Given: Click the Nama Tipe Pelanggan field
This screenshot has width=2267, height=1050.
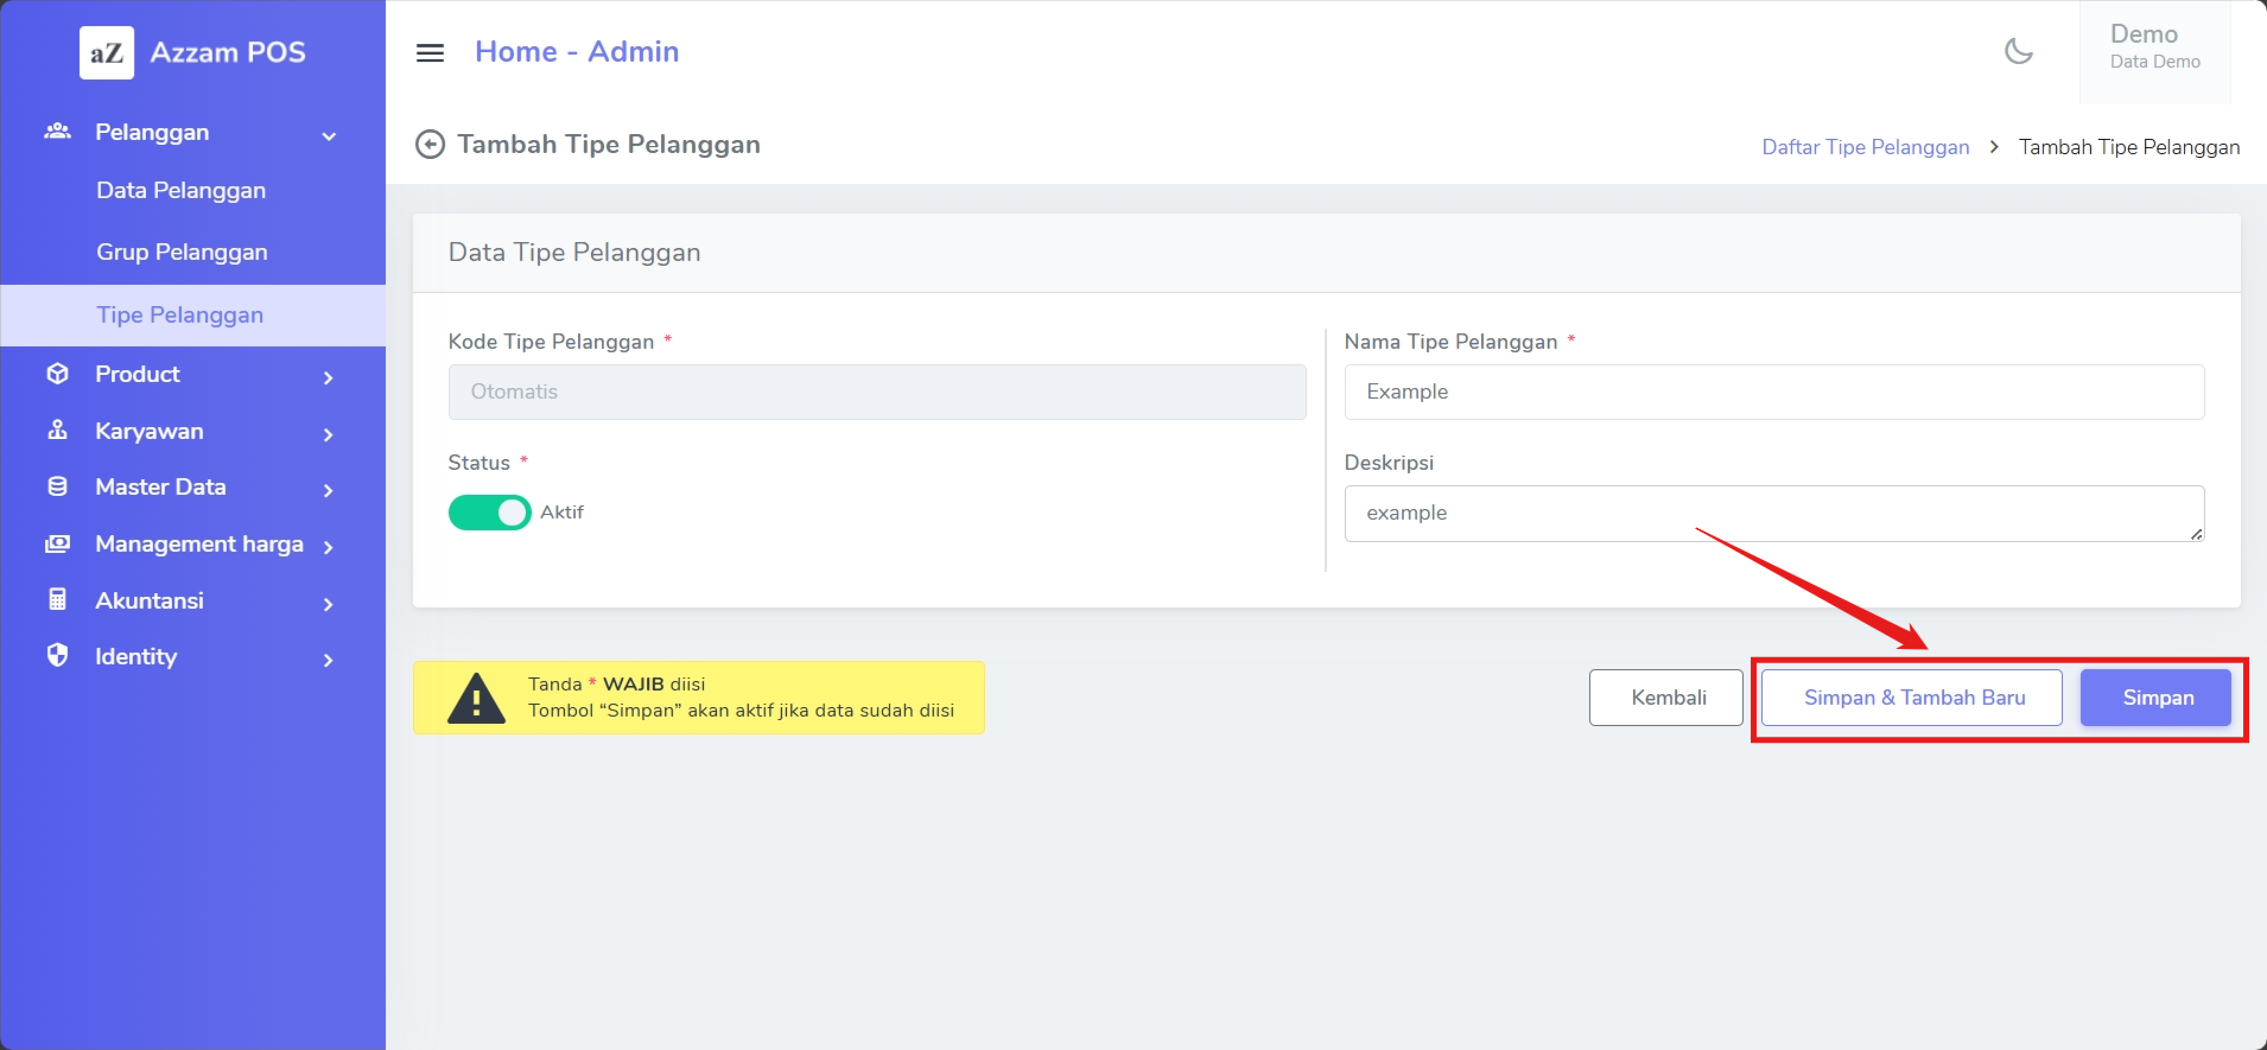Looking at the screenshot, I should pos(1773,392).
